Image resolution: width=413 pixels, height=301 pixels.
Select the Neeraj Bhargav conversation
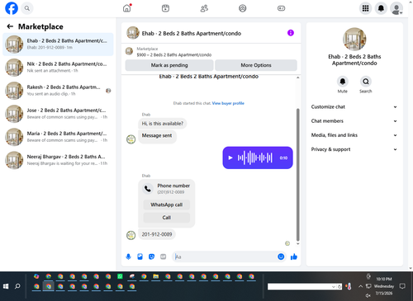click(x=58, y=160)
